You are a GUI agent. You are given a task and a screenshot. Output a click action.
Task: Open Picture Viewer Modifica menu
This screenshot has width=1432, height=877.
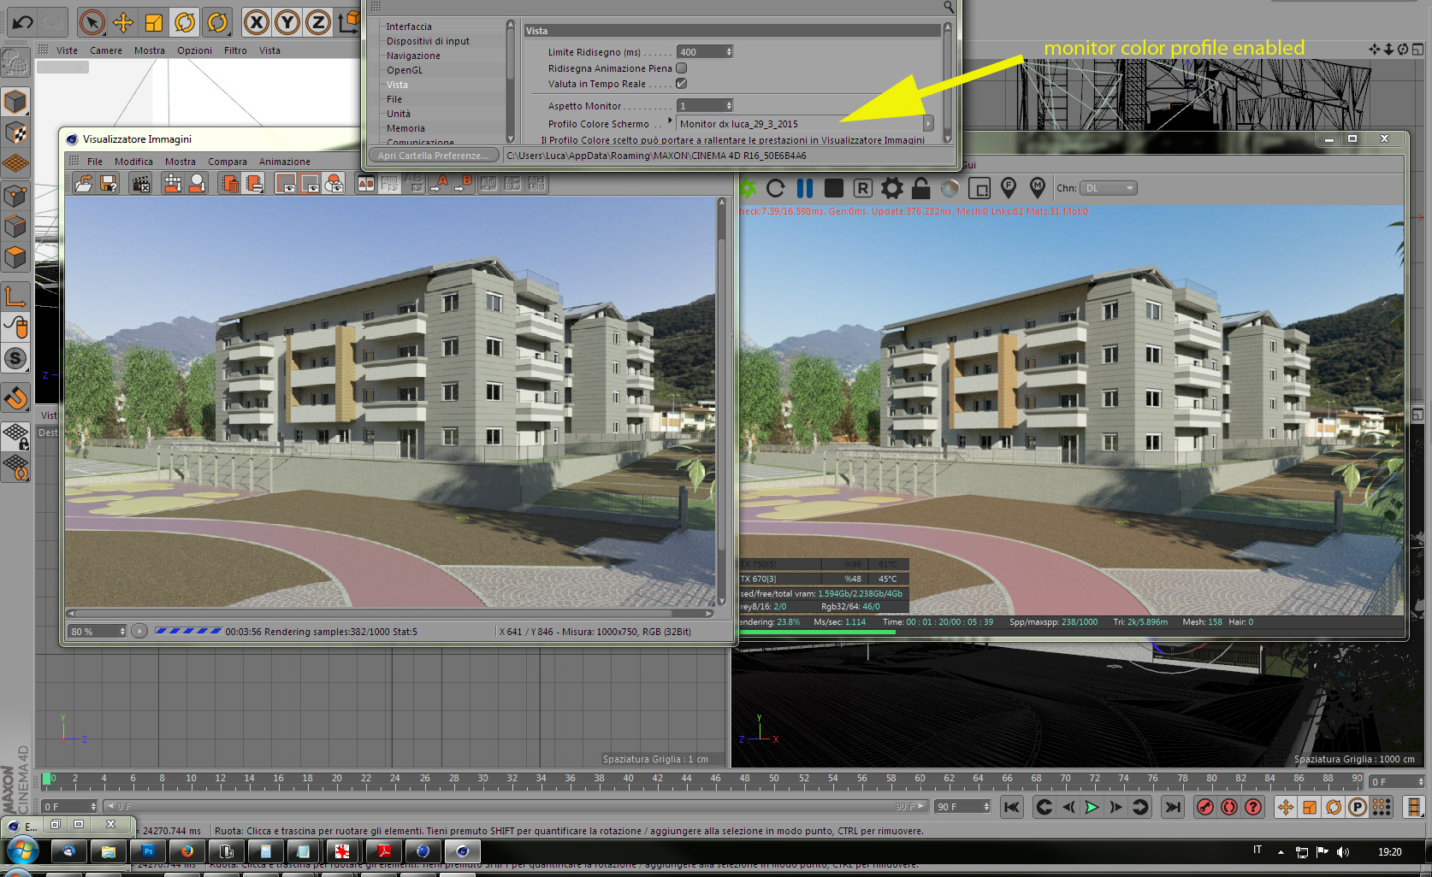pyautogui.click(x=133, y=162)
